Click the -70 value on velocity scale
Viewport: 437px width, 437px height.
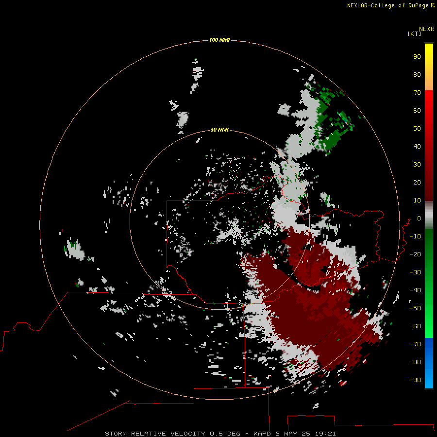(415, 344)
